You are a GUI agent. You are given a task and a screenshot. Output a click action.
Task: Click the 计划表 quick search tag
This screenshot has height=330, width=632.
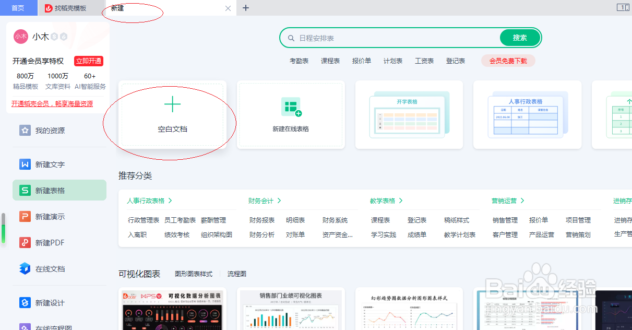[x=393, y=61]
